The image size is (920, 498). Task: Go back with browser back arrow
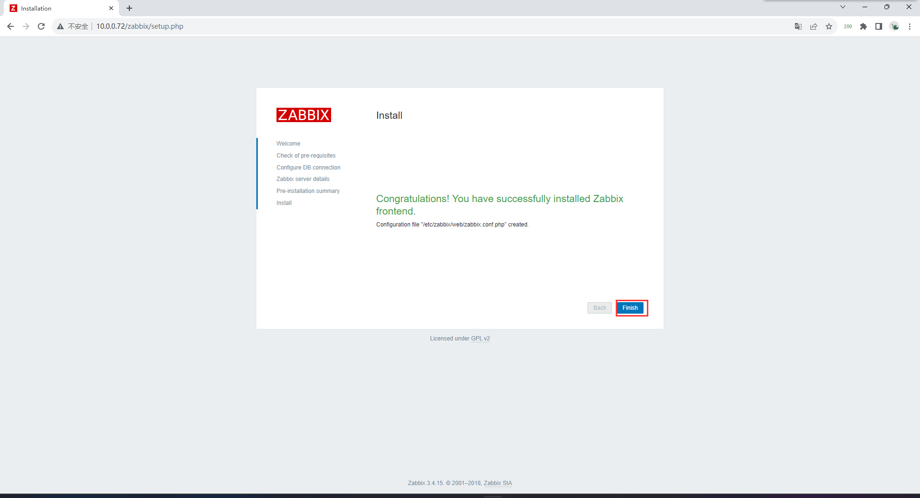pos(11,26)
